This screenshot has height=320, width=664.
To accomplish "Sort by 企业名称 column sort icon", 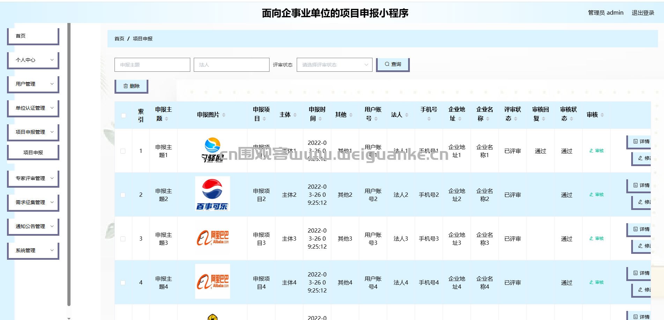I will click(488, 119).
